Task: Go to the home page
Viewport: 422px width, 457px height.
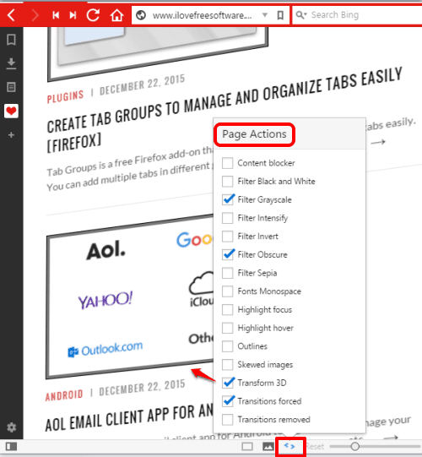Action: pyautogui.click(x=116, y=15)
